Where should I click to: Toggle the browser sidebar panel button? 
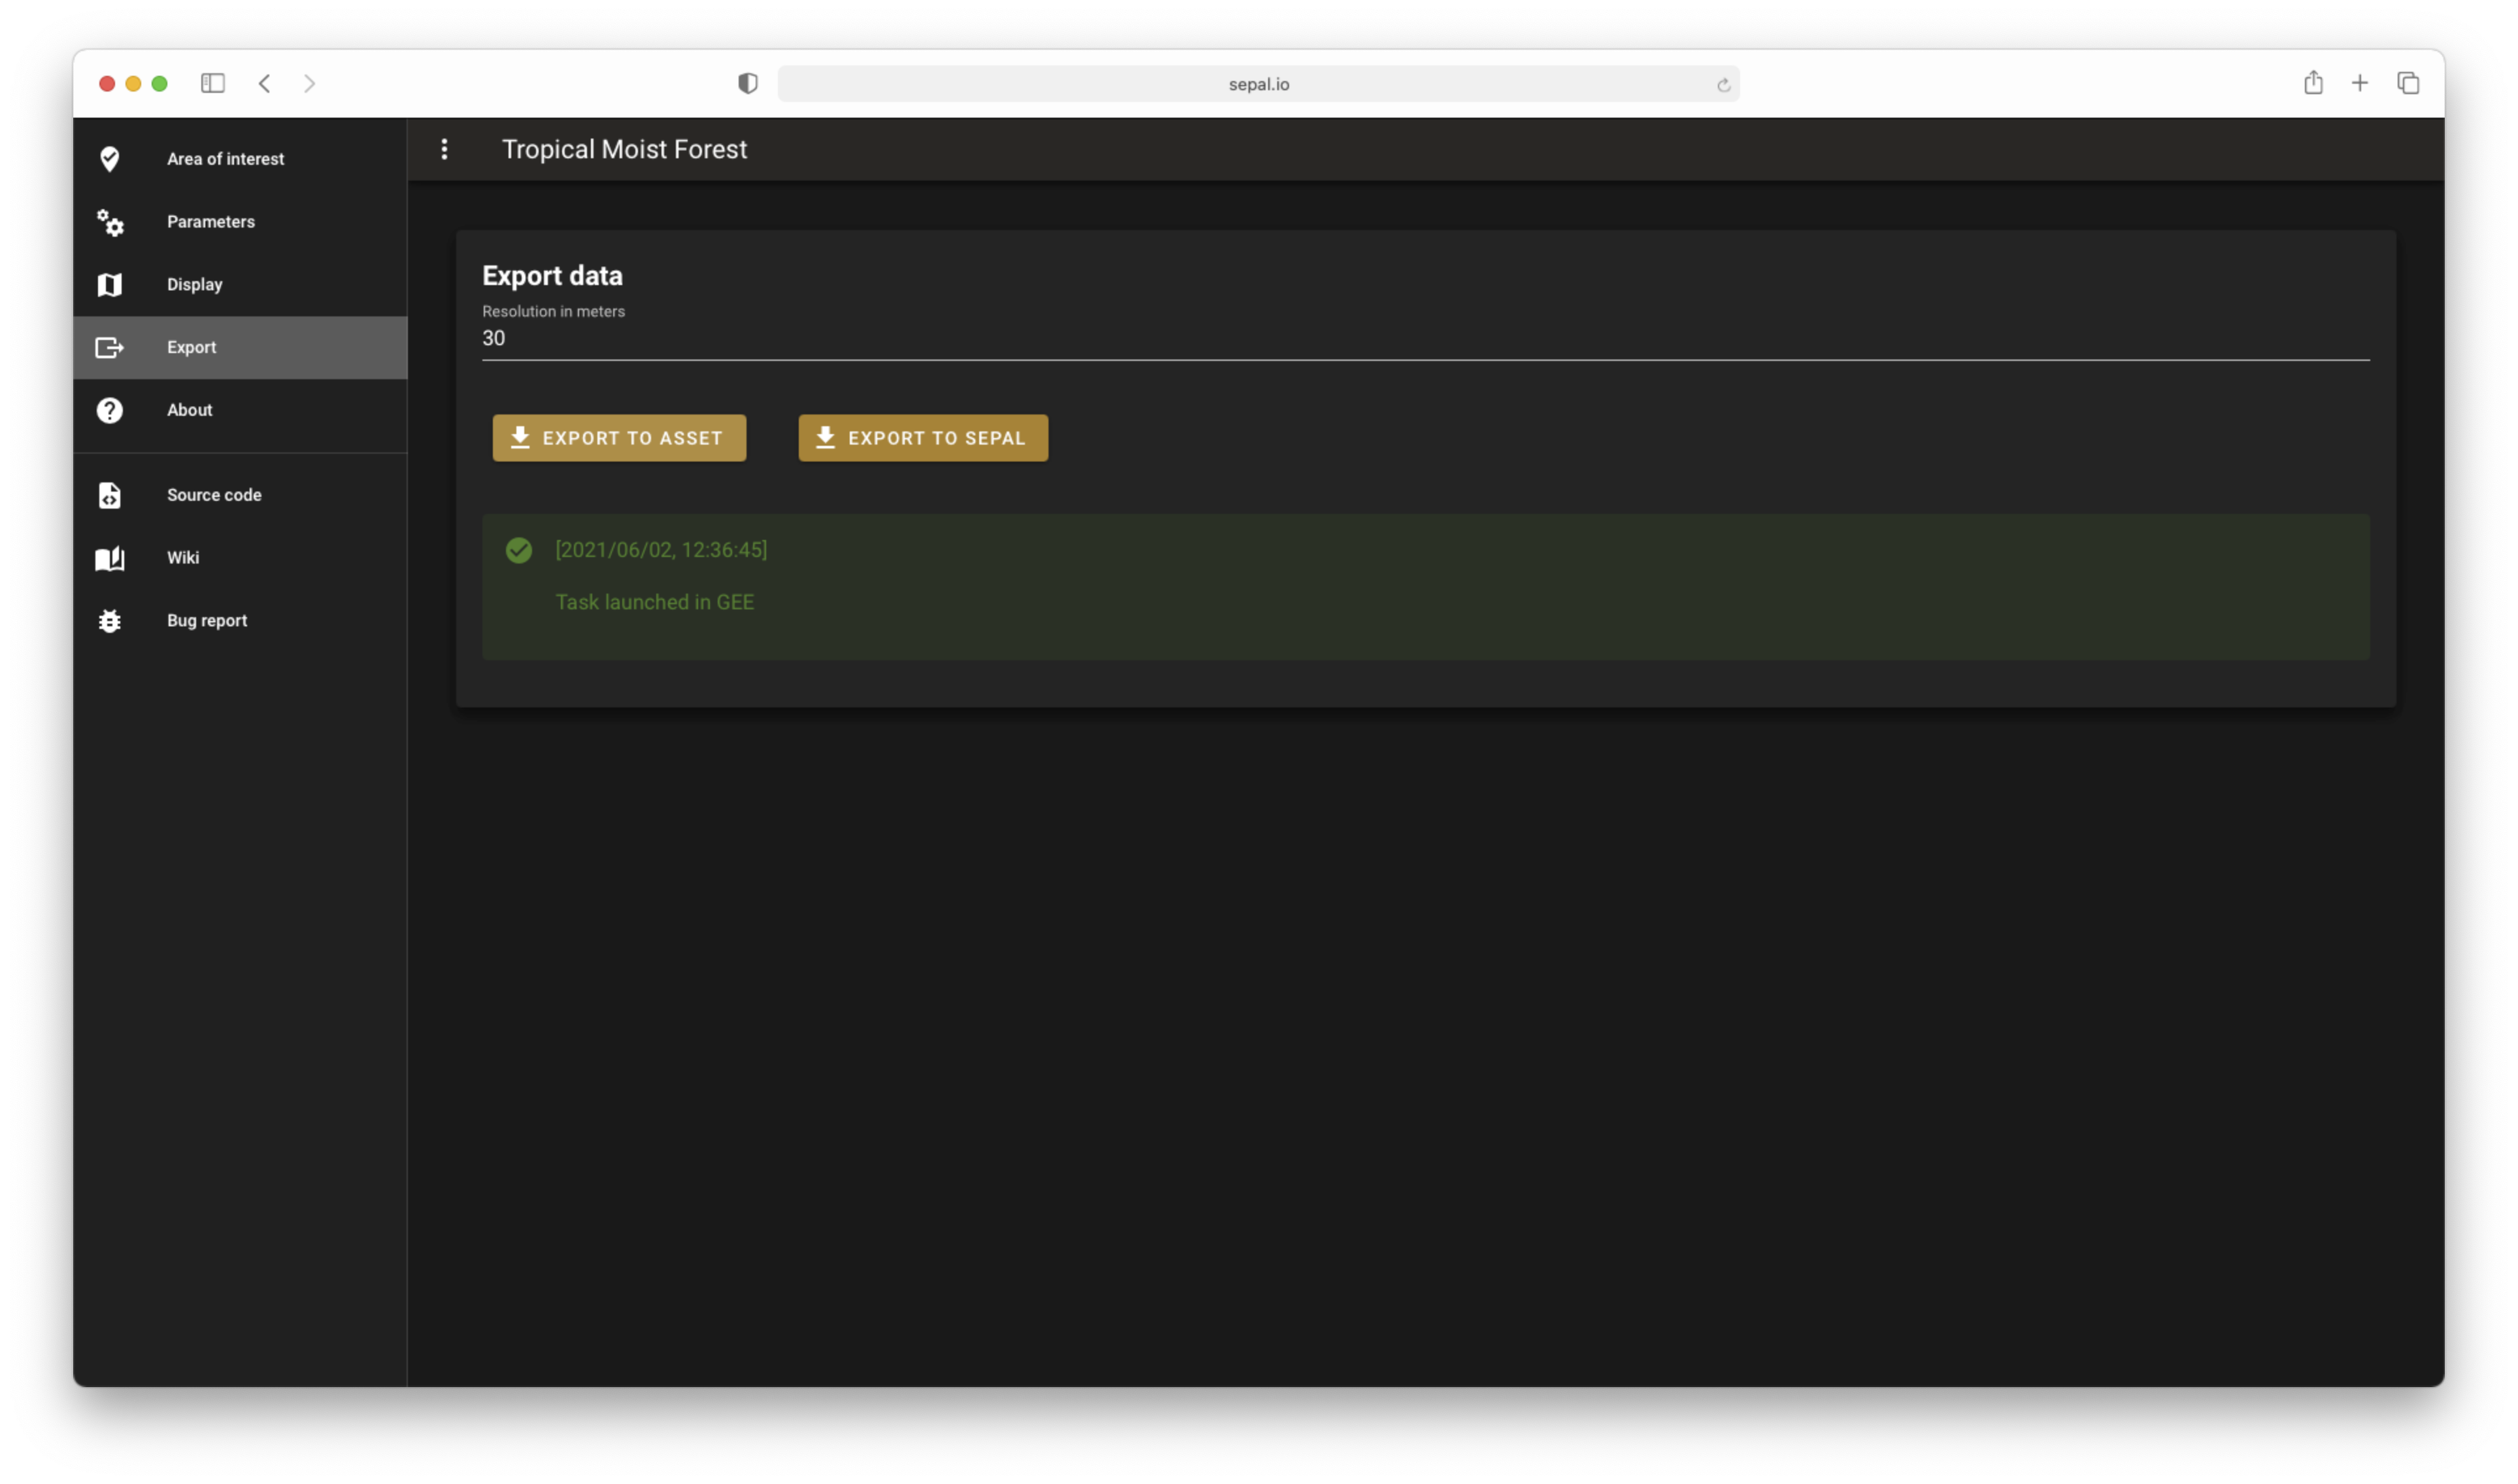tap(213, 83)
